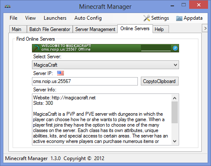
Task: Click the CopytoClipboard button
Action: [160, 81]
